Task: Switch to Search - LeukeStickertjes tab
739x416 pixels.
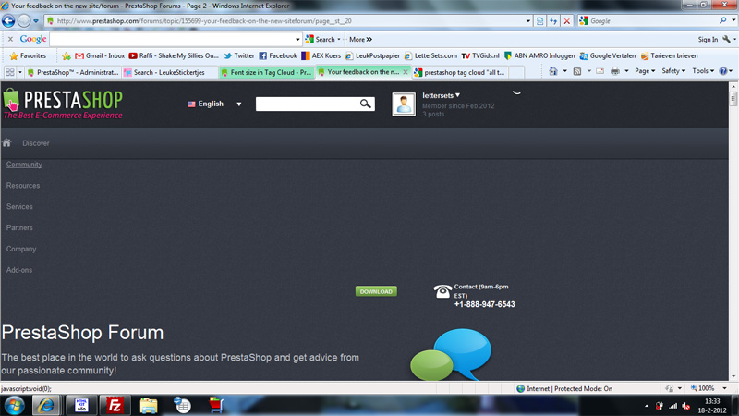Action: [x=170, y=72]
